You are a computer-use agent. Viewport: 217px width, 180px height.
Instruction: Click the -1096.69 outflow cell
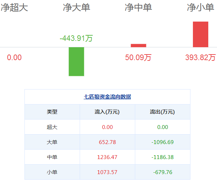pos(162,142)
